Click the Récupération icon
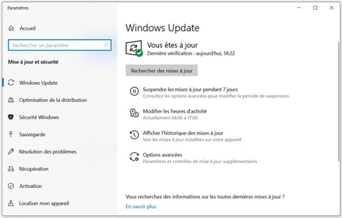Image resolution: width=342 pixels, height=218 pixels. (x=11, y=169)
